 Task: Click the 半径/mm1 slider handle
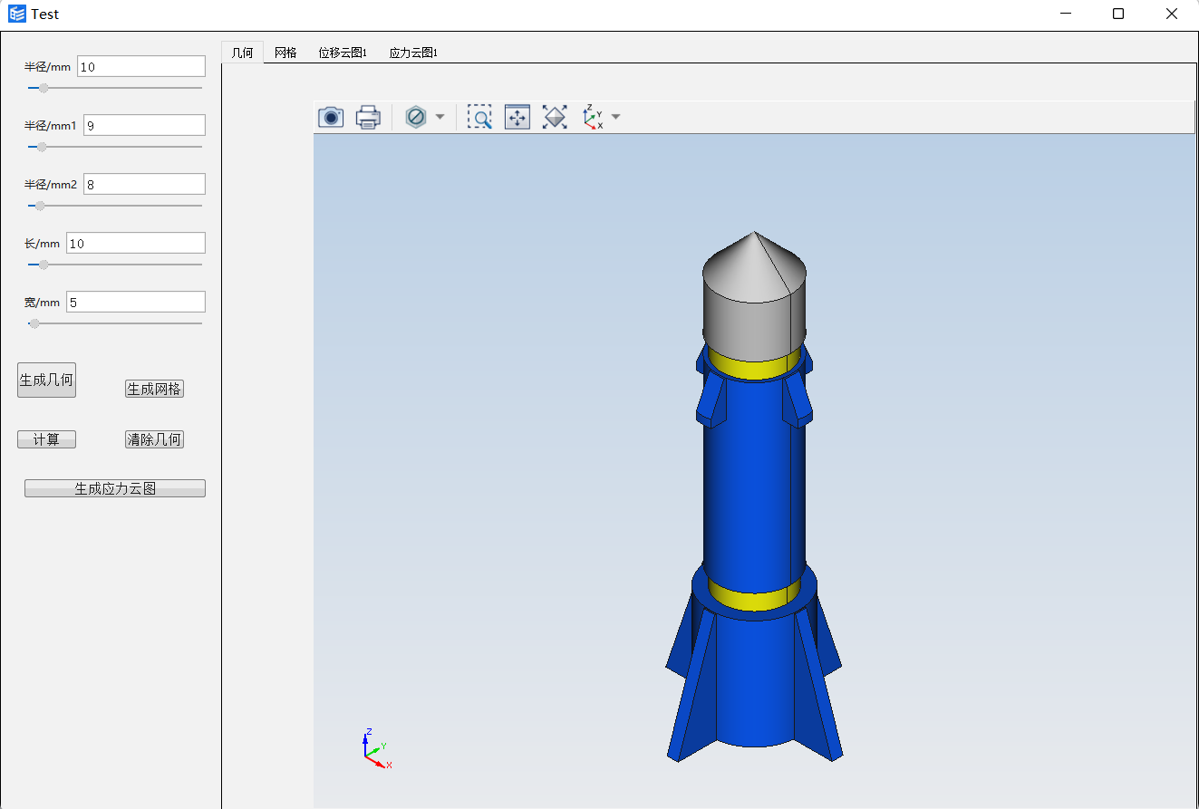[x=42, y=147]
